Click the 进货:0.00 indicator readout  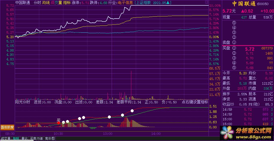click(42, 102)
